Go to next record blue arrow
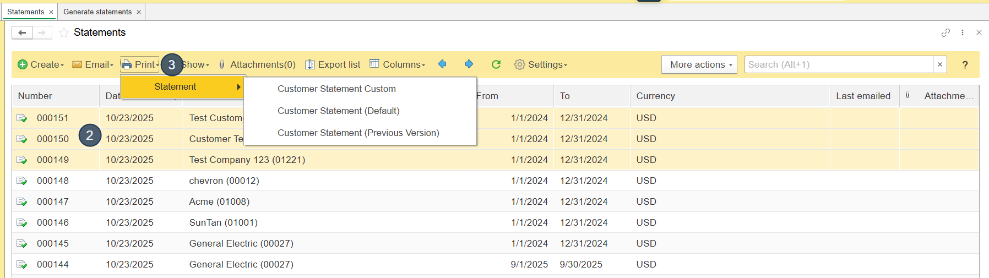 point(469,64)
